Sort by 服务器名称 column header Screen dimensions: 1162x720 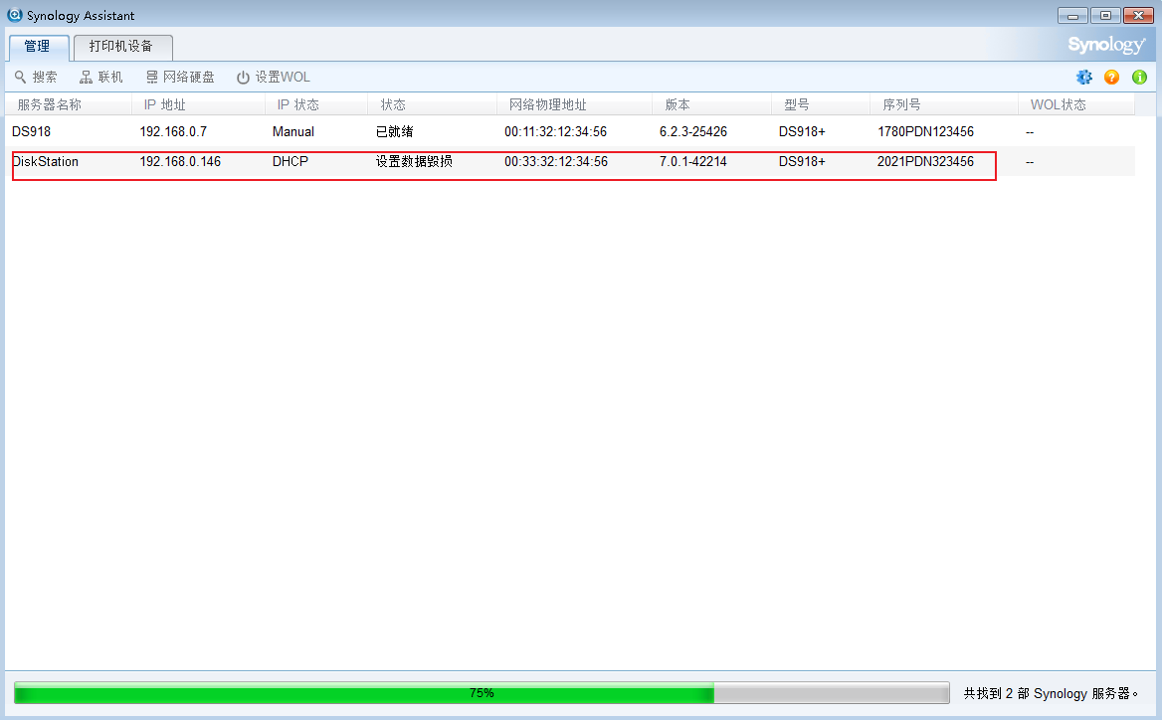tap(50, 104)
